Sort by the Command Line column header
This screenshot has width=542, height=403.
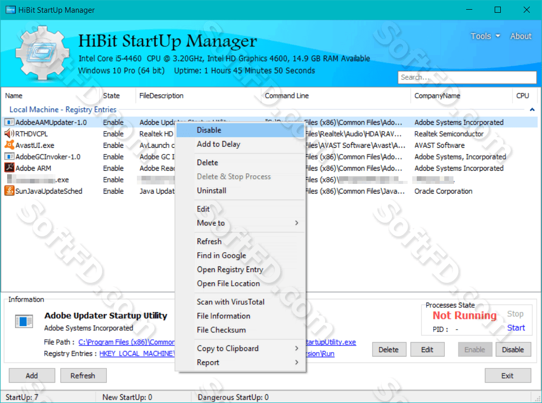336,96
